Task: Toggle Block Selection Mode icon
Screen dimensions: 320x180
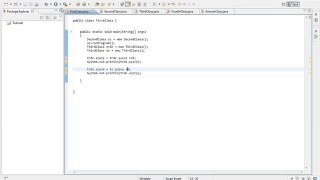Action: click(139, 4)
